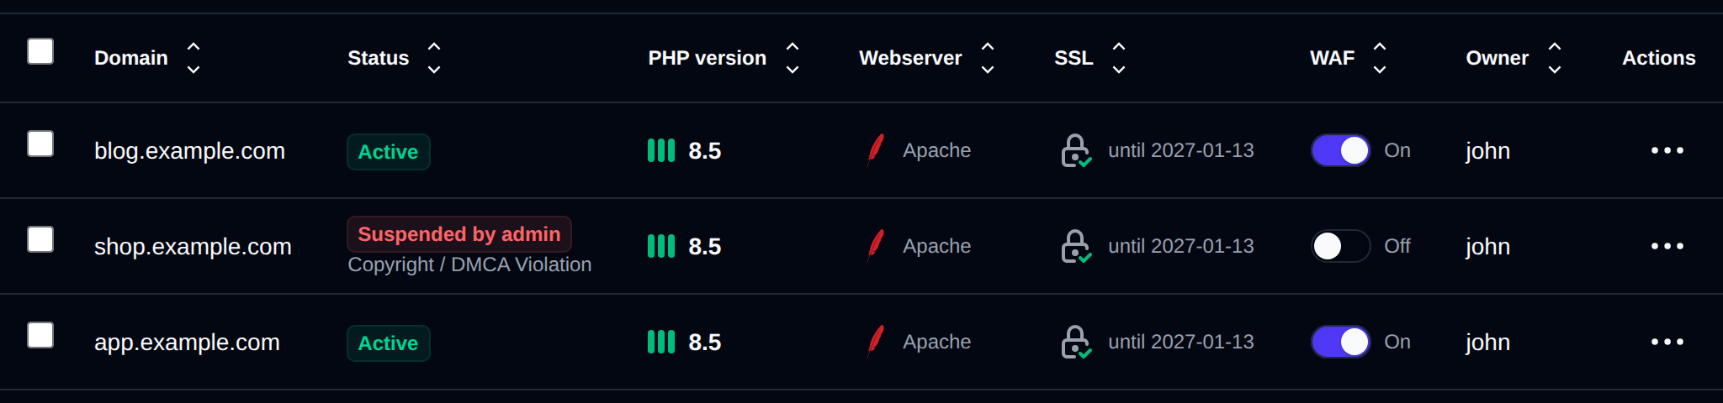Enable WAF for shop.example.com
The height and width of the screenshot is (403, 1723).
click(x=1341, y=246)
